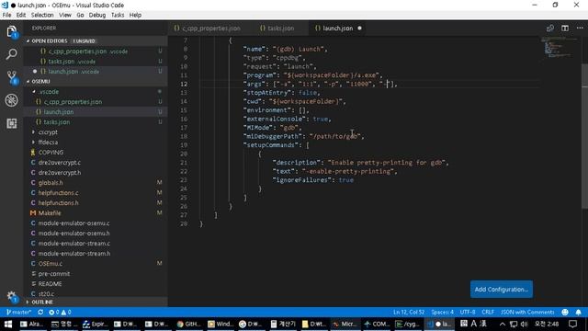Open the Makefile in explorer
588x331 pixels.
[x=96, y=213]
